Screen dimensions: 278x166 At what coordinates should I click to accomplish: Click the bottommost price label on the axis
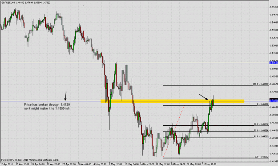(274, 161)
